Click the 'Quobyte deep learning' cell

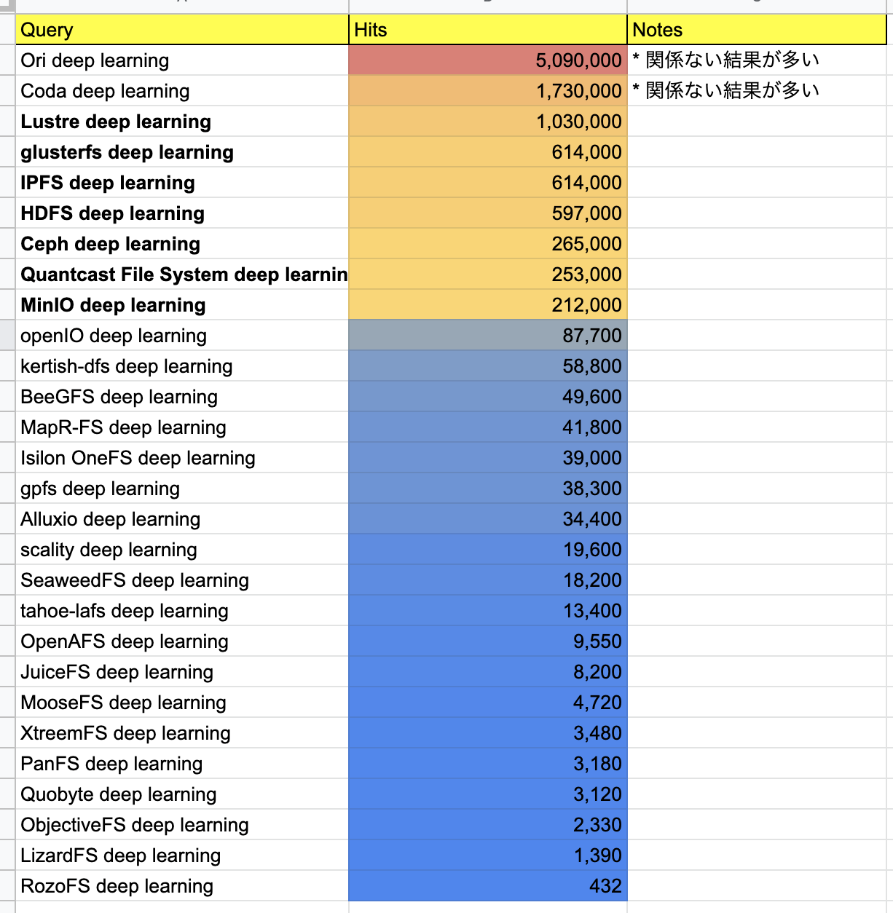[182, 794]
